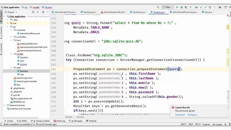Open the TODO tool window button
The image size is (231, 130).
click(22, 121)
